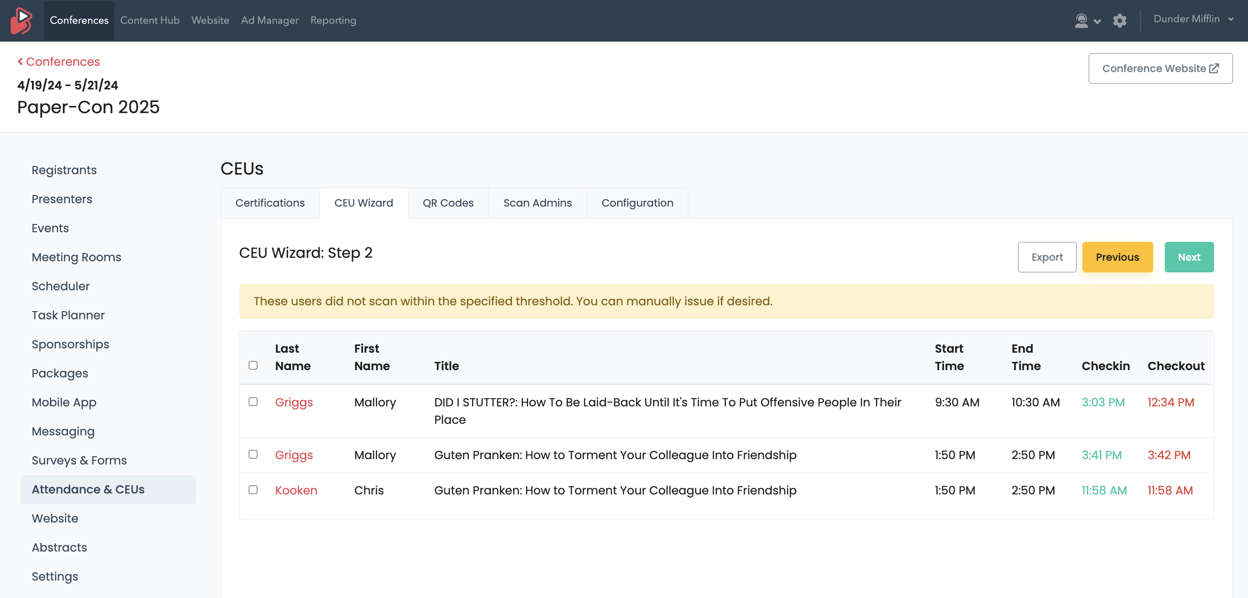Open the top navigation Website menu
The width and height of the screenshot is (1248, 598).
pyautogui.click(x=210, y=20)
